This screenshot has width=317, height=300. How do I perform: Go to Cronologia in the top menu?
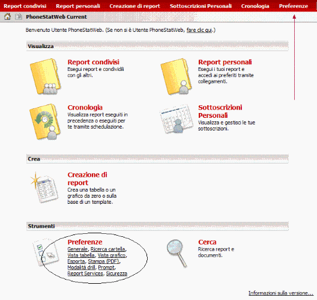255,6
